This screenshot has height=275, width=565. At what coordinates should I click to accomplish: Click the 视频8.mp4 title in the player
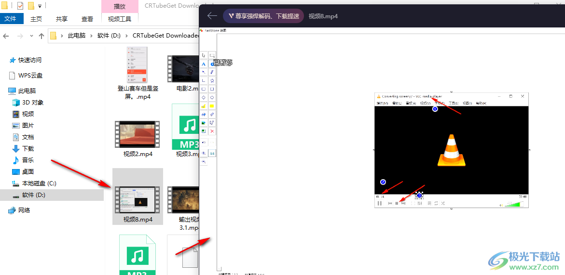[323, 16]
